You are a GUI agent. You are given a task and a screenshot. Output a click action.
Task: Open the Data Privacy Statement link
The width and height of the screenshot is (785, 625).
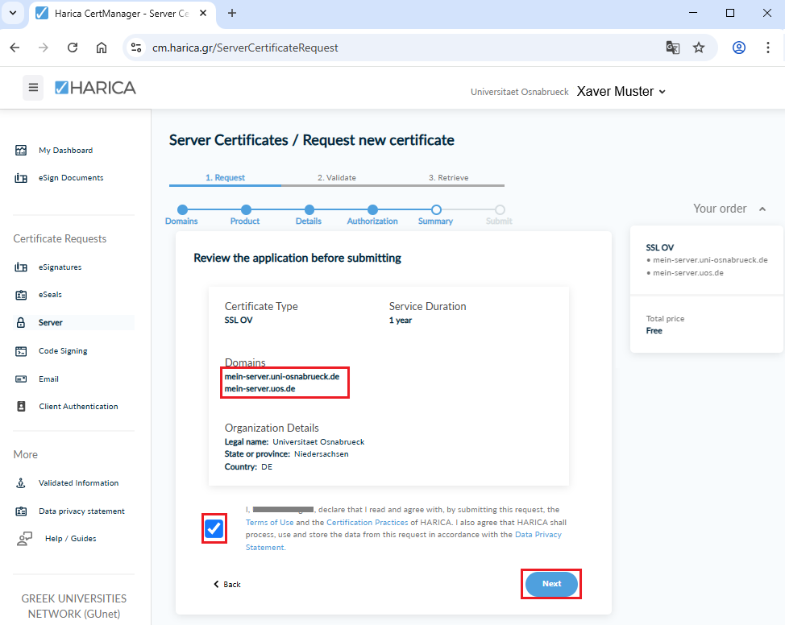pos(538,535)
